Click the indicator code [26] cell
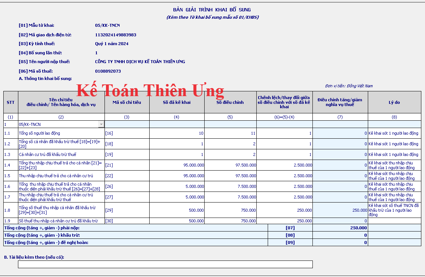 (127, 186)
